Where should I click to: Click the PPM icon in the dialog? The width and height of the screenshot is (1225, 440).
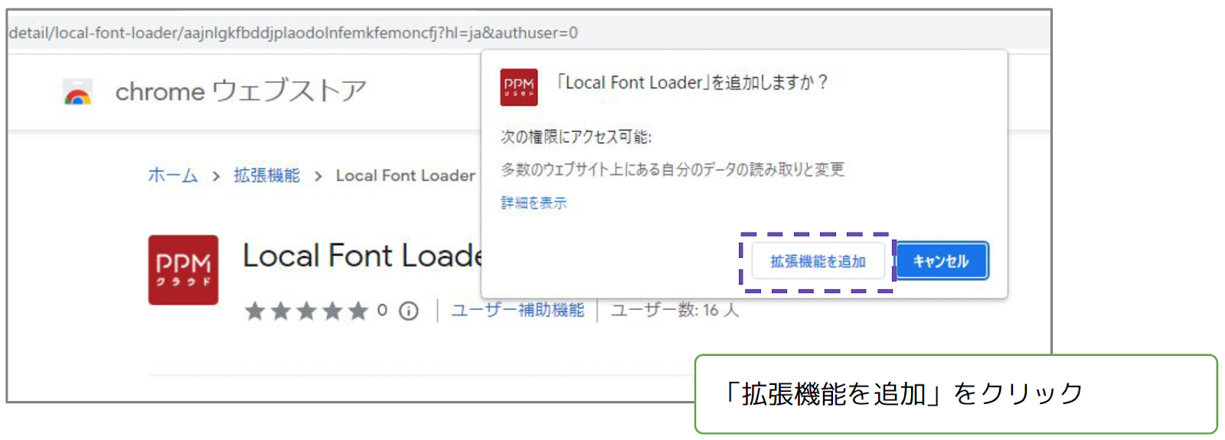(519, 87)
